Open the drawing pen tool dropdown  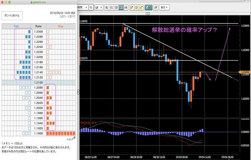click(x=148, y=7)
